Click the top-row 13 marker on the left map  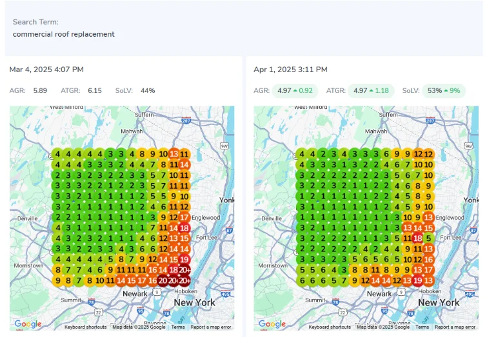(174, 154)
